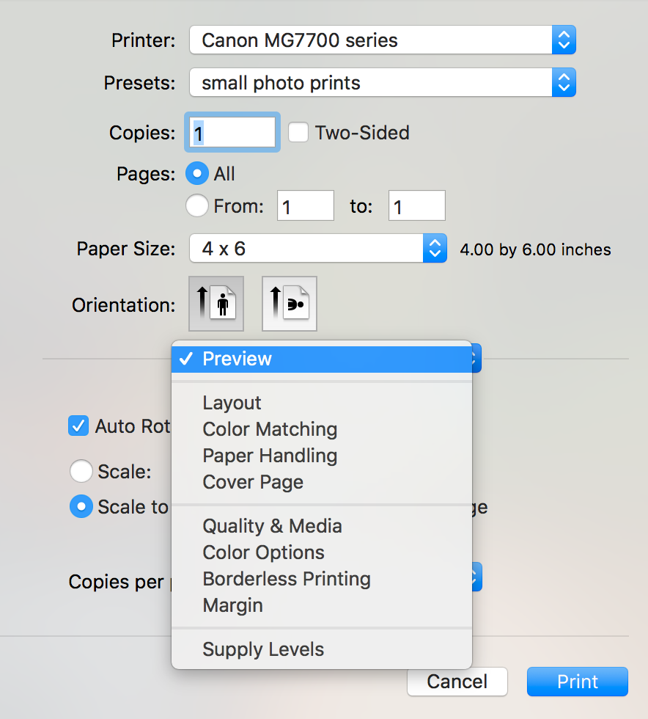The width and height of the screenshot is (648, 719).
Task: Click the Cancel button
Action: [x=457, y=682]
